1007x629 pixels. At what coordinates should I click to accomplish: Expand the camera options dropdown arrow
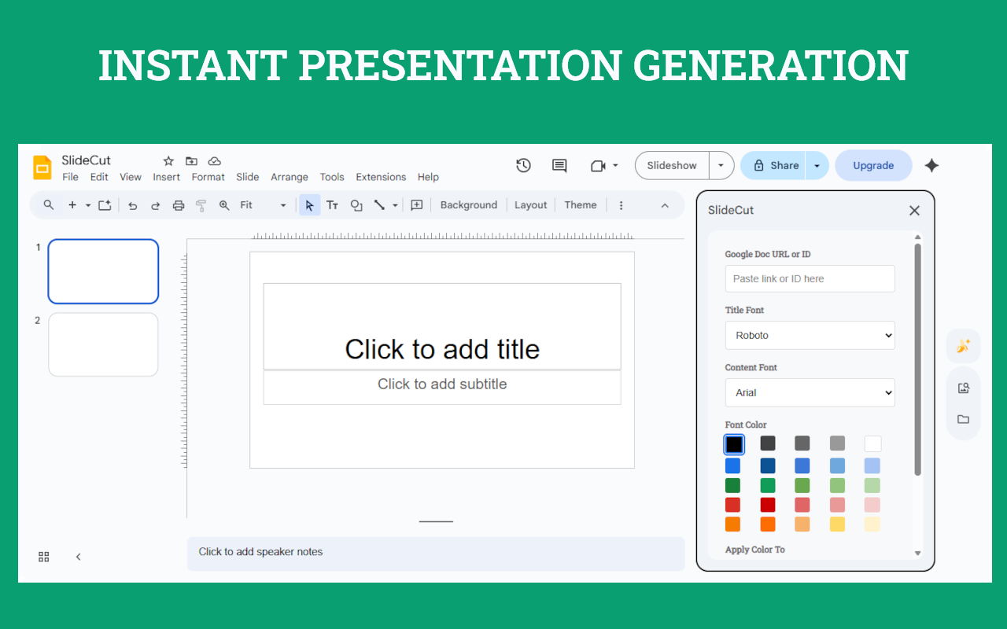coord(615,166)
